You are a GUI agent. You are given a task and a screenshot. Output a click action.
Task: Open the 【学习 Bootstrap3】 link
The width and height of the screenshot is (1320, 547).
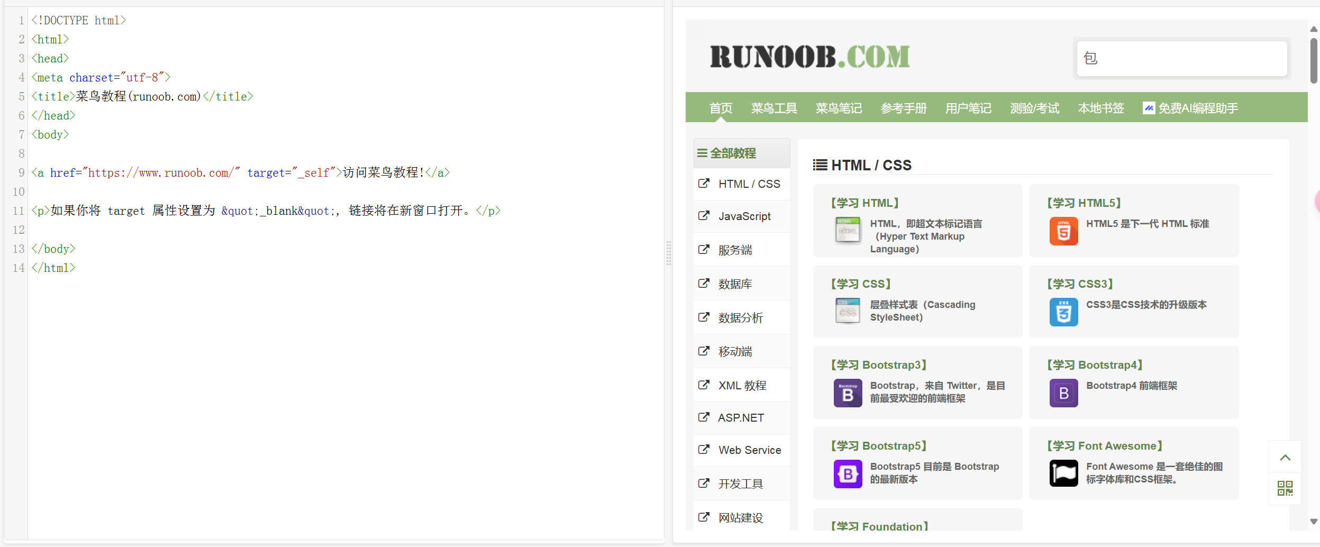coord(878,364)
